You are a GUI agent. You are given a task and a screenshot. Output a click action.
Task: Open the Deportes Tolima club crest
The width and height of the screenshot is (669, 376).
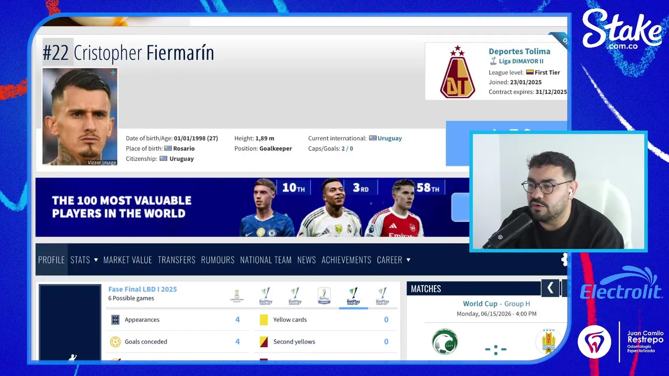tap(457, 72)
